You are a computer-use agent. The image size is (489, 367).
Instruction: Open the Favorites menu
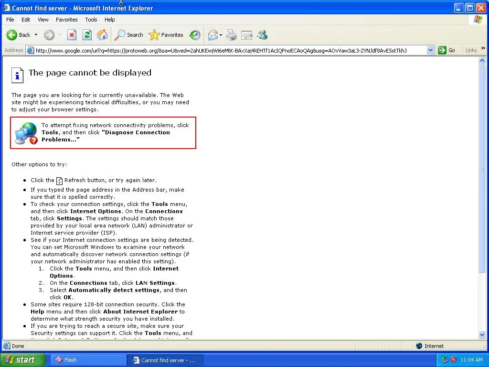(67, 20)
